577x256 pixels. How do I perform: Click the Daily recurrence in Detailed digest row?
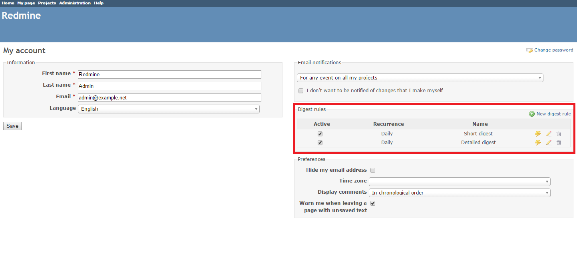pos(387,143)
